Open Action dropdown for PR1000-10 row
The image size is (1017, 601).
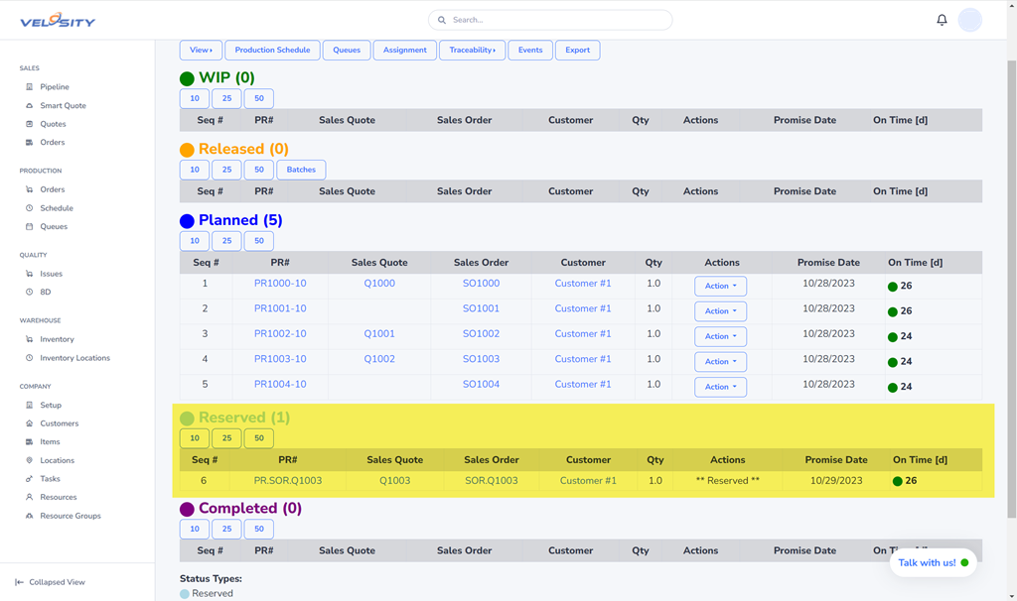tap(720, 286)
